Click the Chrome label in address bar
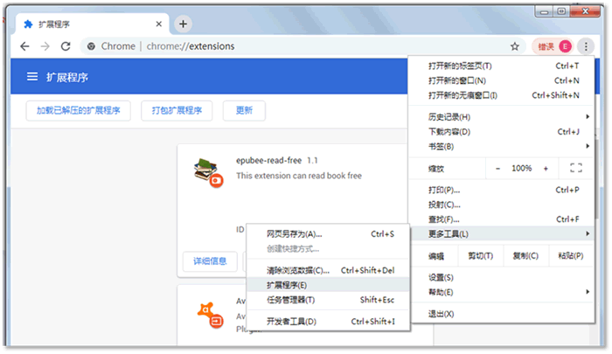 pos(118,46)
